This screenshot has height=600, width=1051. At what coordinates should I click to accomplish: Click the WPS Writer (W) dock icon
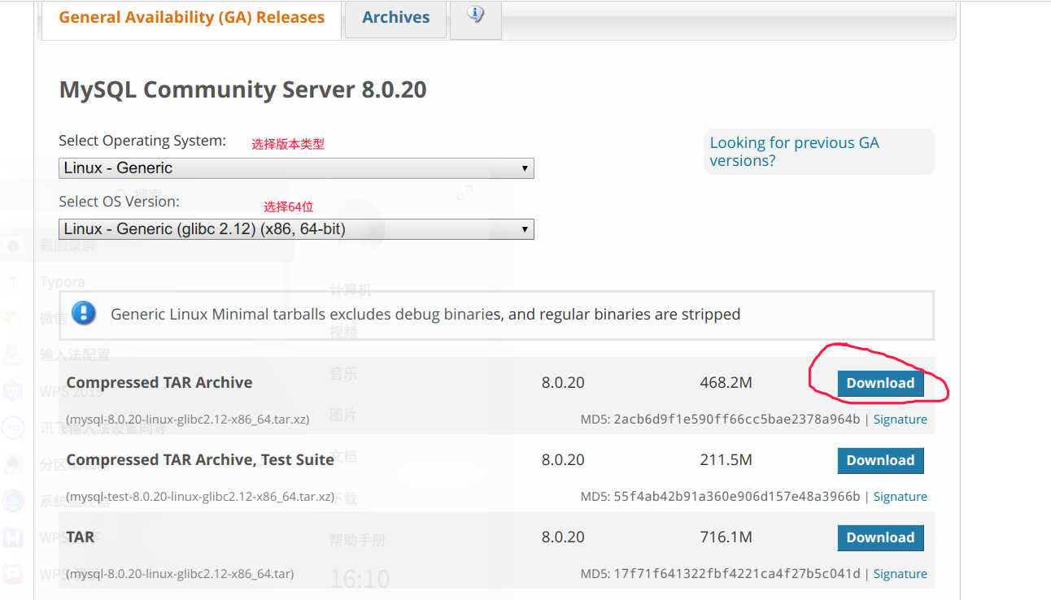tap(12, 537)
